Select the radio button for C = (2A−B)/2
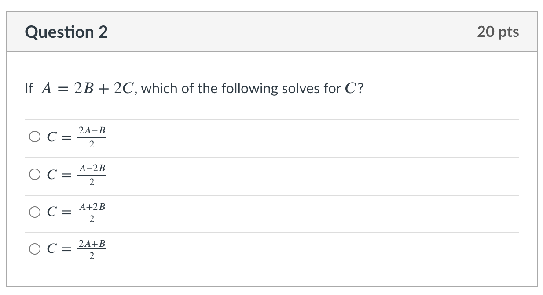 pyautogui.click(x=34, y=137)
